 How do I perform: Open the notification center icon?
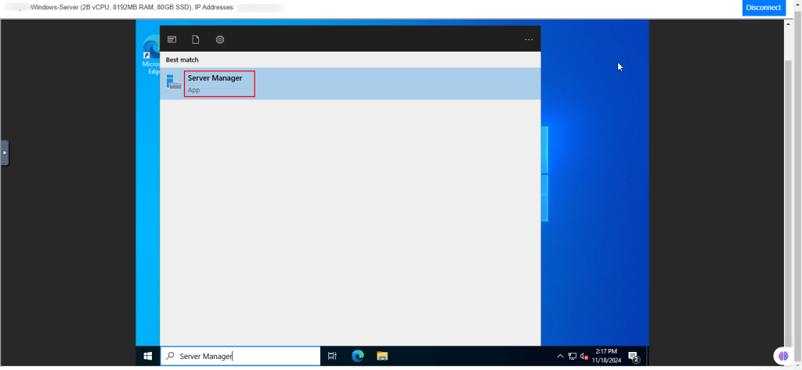pos(634,356)
